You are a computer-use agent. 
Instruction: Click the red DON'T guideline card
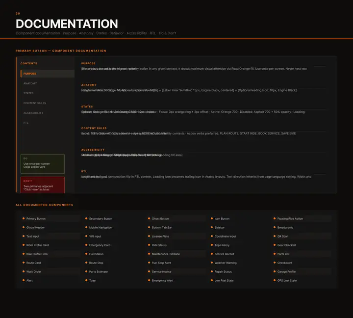coord(43,185)
